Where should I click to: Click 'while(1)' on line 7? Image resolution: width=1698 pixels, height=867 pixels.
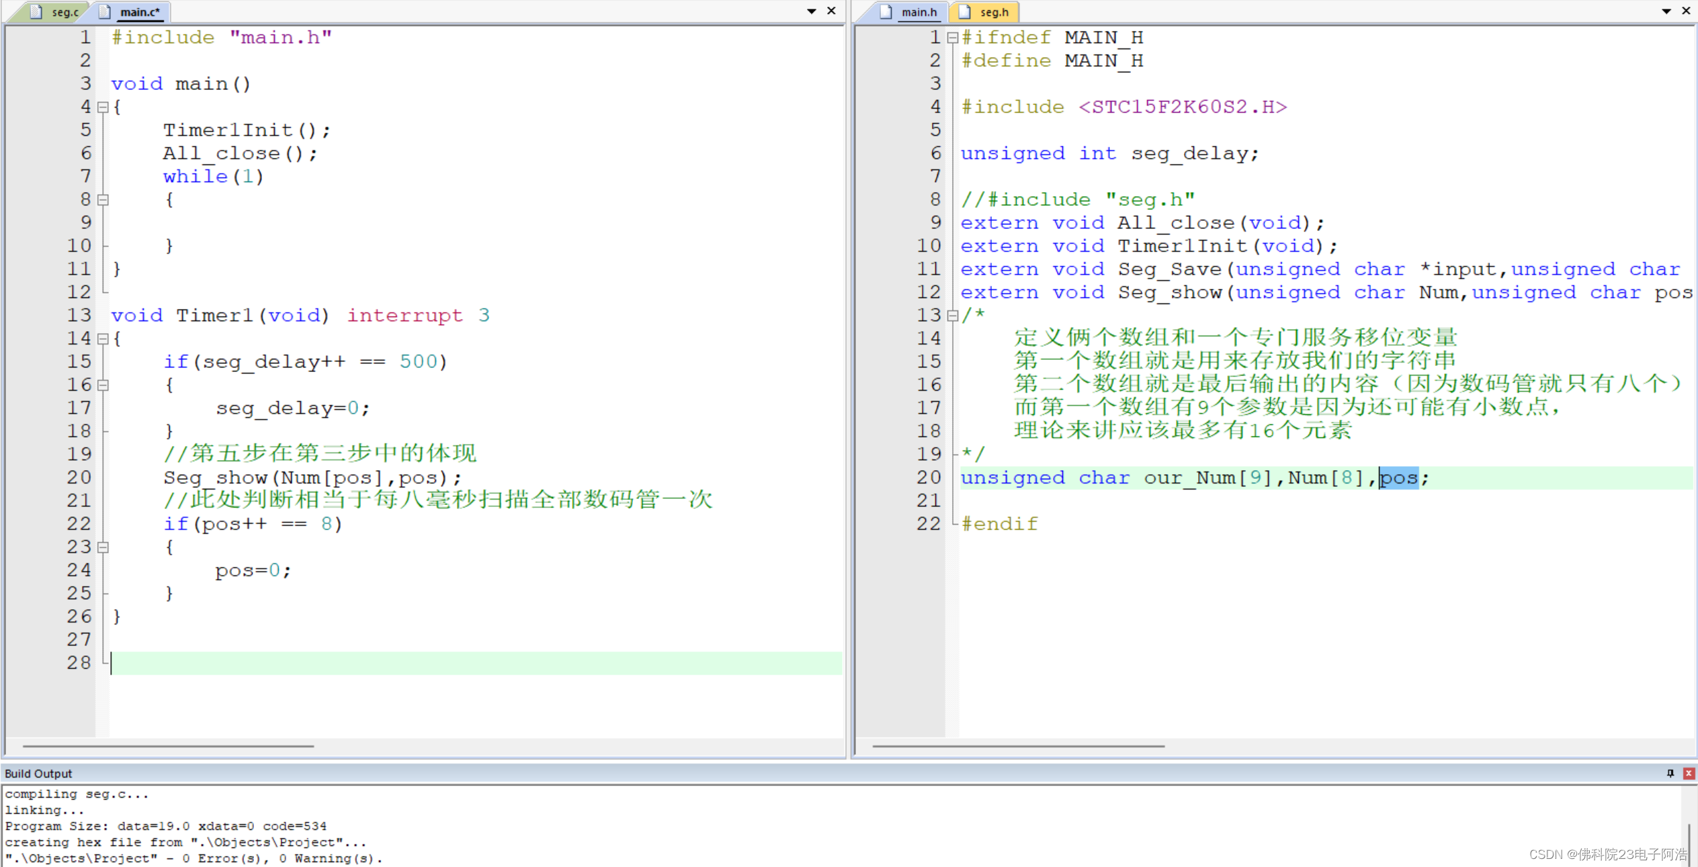coord(213,176)
